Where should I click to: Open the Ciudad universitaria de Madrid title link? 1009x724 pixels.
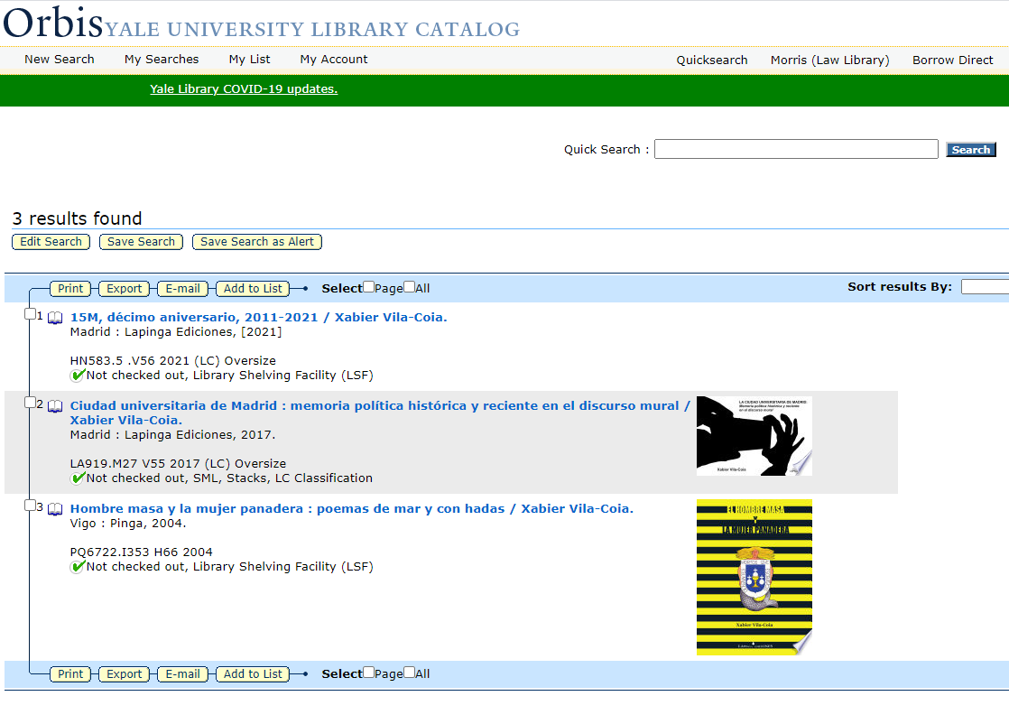click(380, 413)
